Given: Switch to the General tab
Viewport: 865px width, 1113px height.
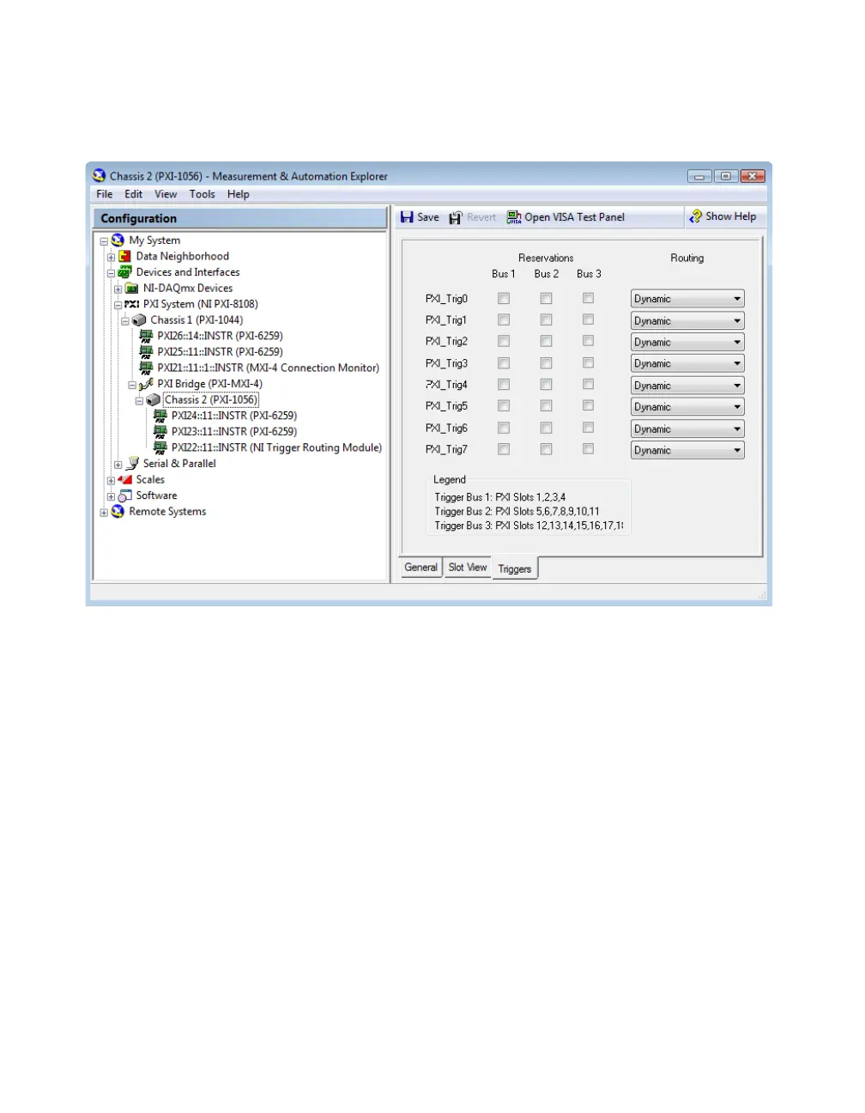Looking at the screenshot, I should coord(421,568).
